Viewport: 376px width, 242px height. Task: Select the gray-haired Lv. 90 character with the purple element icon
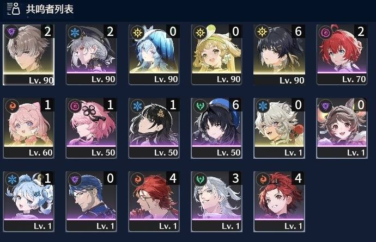coord(28,55)
